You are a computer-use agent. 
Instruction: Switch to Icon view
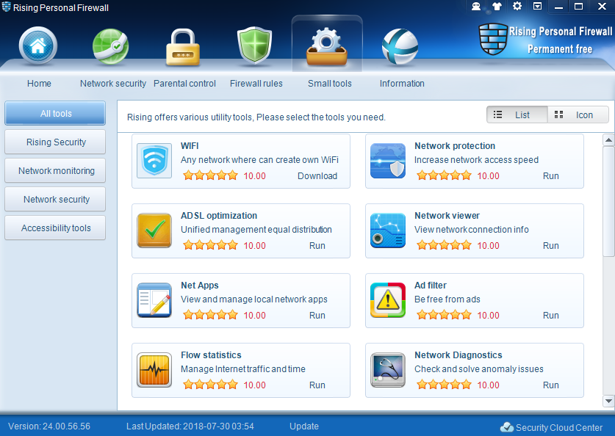[578, 115]
